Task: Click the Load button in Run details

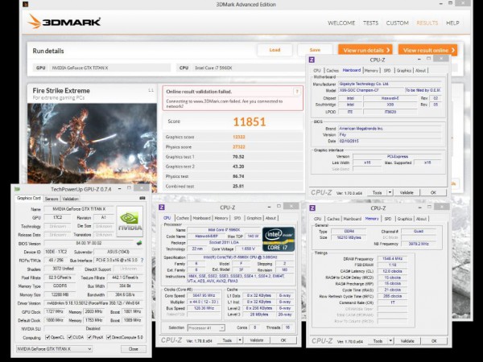Action: click(x=275, y=49)
